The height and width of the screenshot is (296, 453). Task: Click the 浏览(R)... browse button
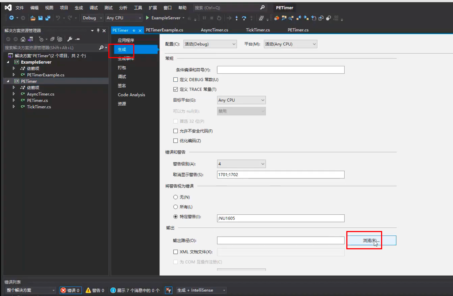[371, 241]
